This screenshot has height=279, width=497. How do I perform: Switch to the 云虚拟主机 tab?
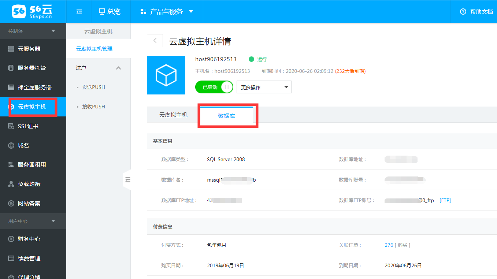tap(173, 115)
